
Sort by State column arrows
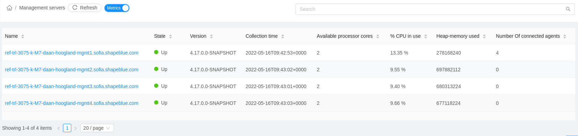point(171,36)
